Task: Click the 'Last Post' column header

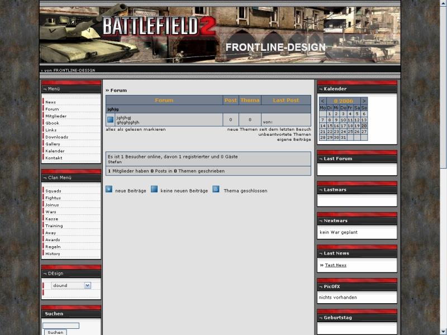Action: 286,100
